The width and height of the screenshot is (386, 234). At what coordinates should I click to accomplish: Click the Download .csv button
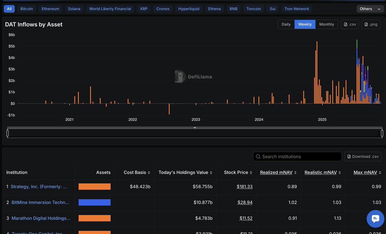coord(363,157)
